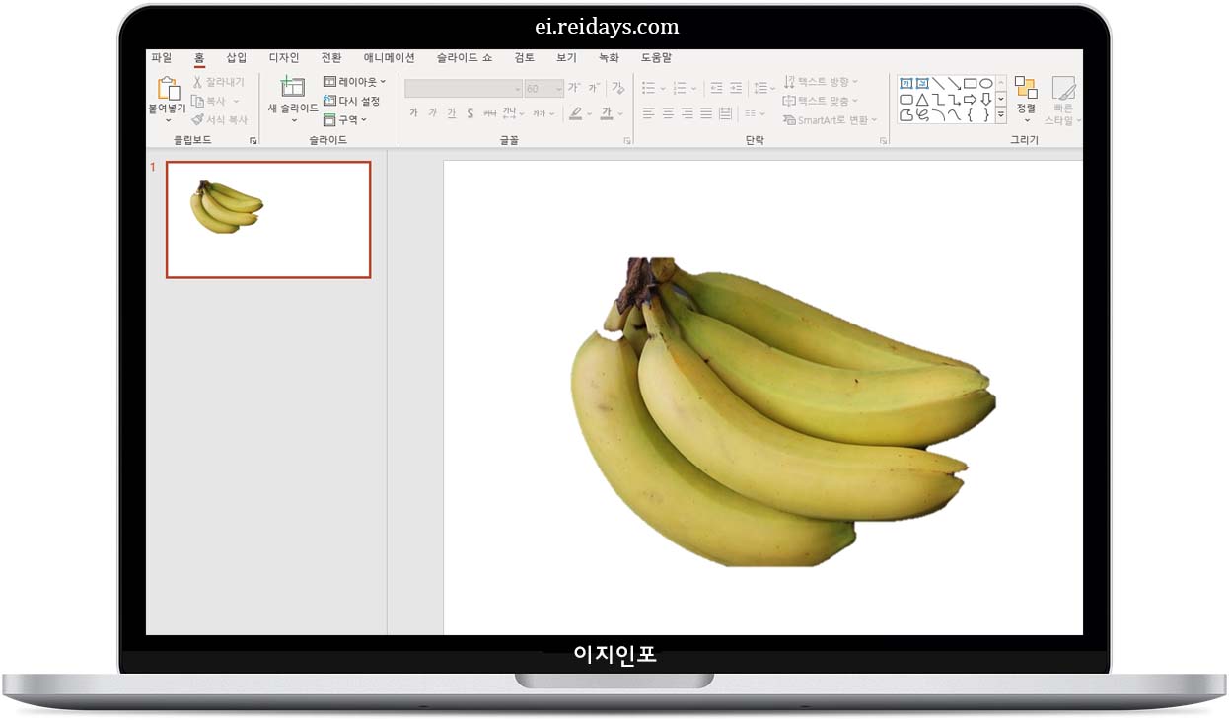Select the Rectangle shape in the drawing gallery

[x=969, y=84]
